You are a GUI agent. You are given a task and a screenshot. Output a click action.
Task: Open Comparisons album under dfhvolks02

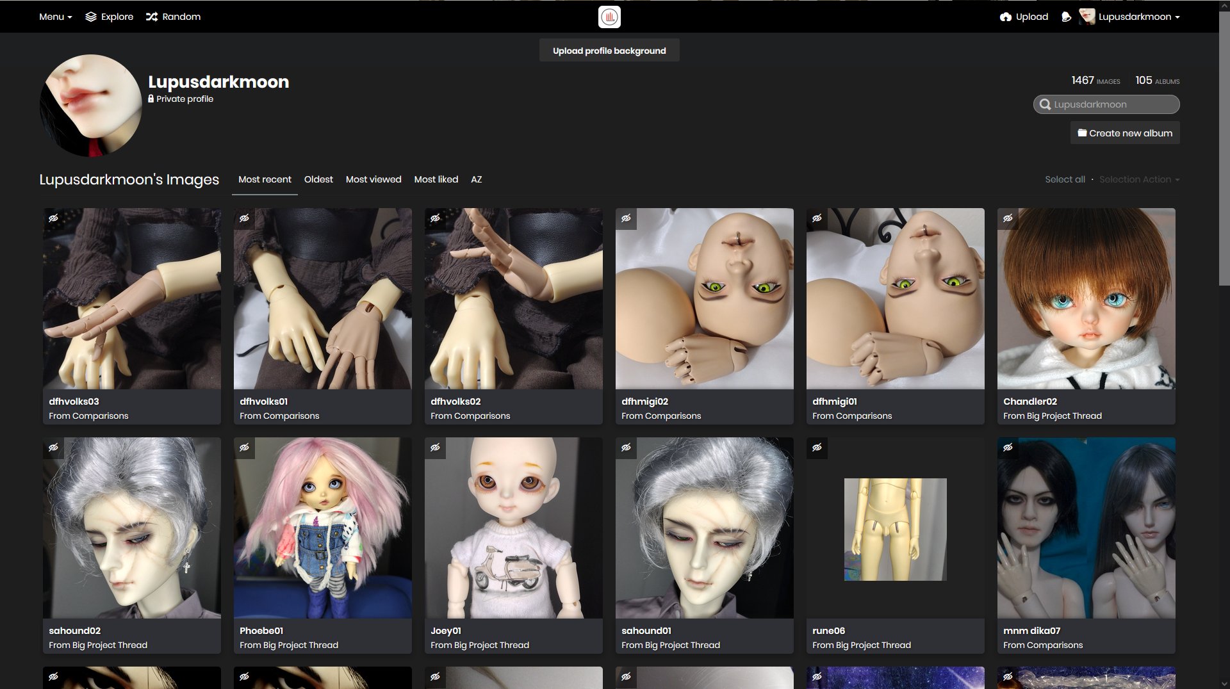pos(482,416)
